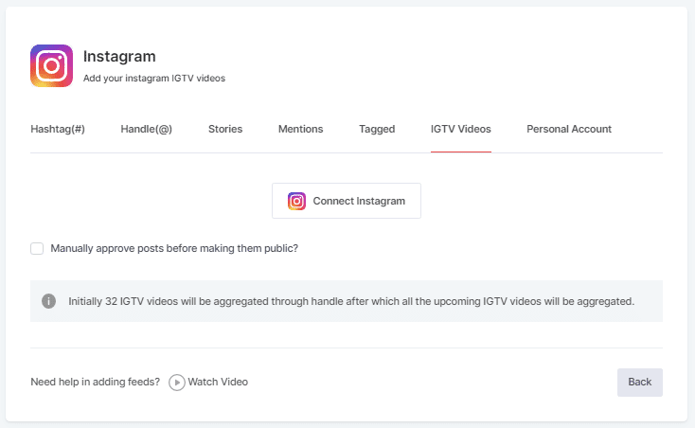Image resolution: width=695 pixels, height=428 pixels.
Task: Open the Watch Video help link
Action: pyautogui.click(x=218, y=383)
